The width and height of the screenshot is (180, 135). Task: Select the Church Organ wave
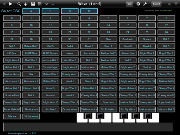(51, 67)
